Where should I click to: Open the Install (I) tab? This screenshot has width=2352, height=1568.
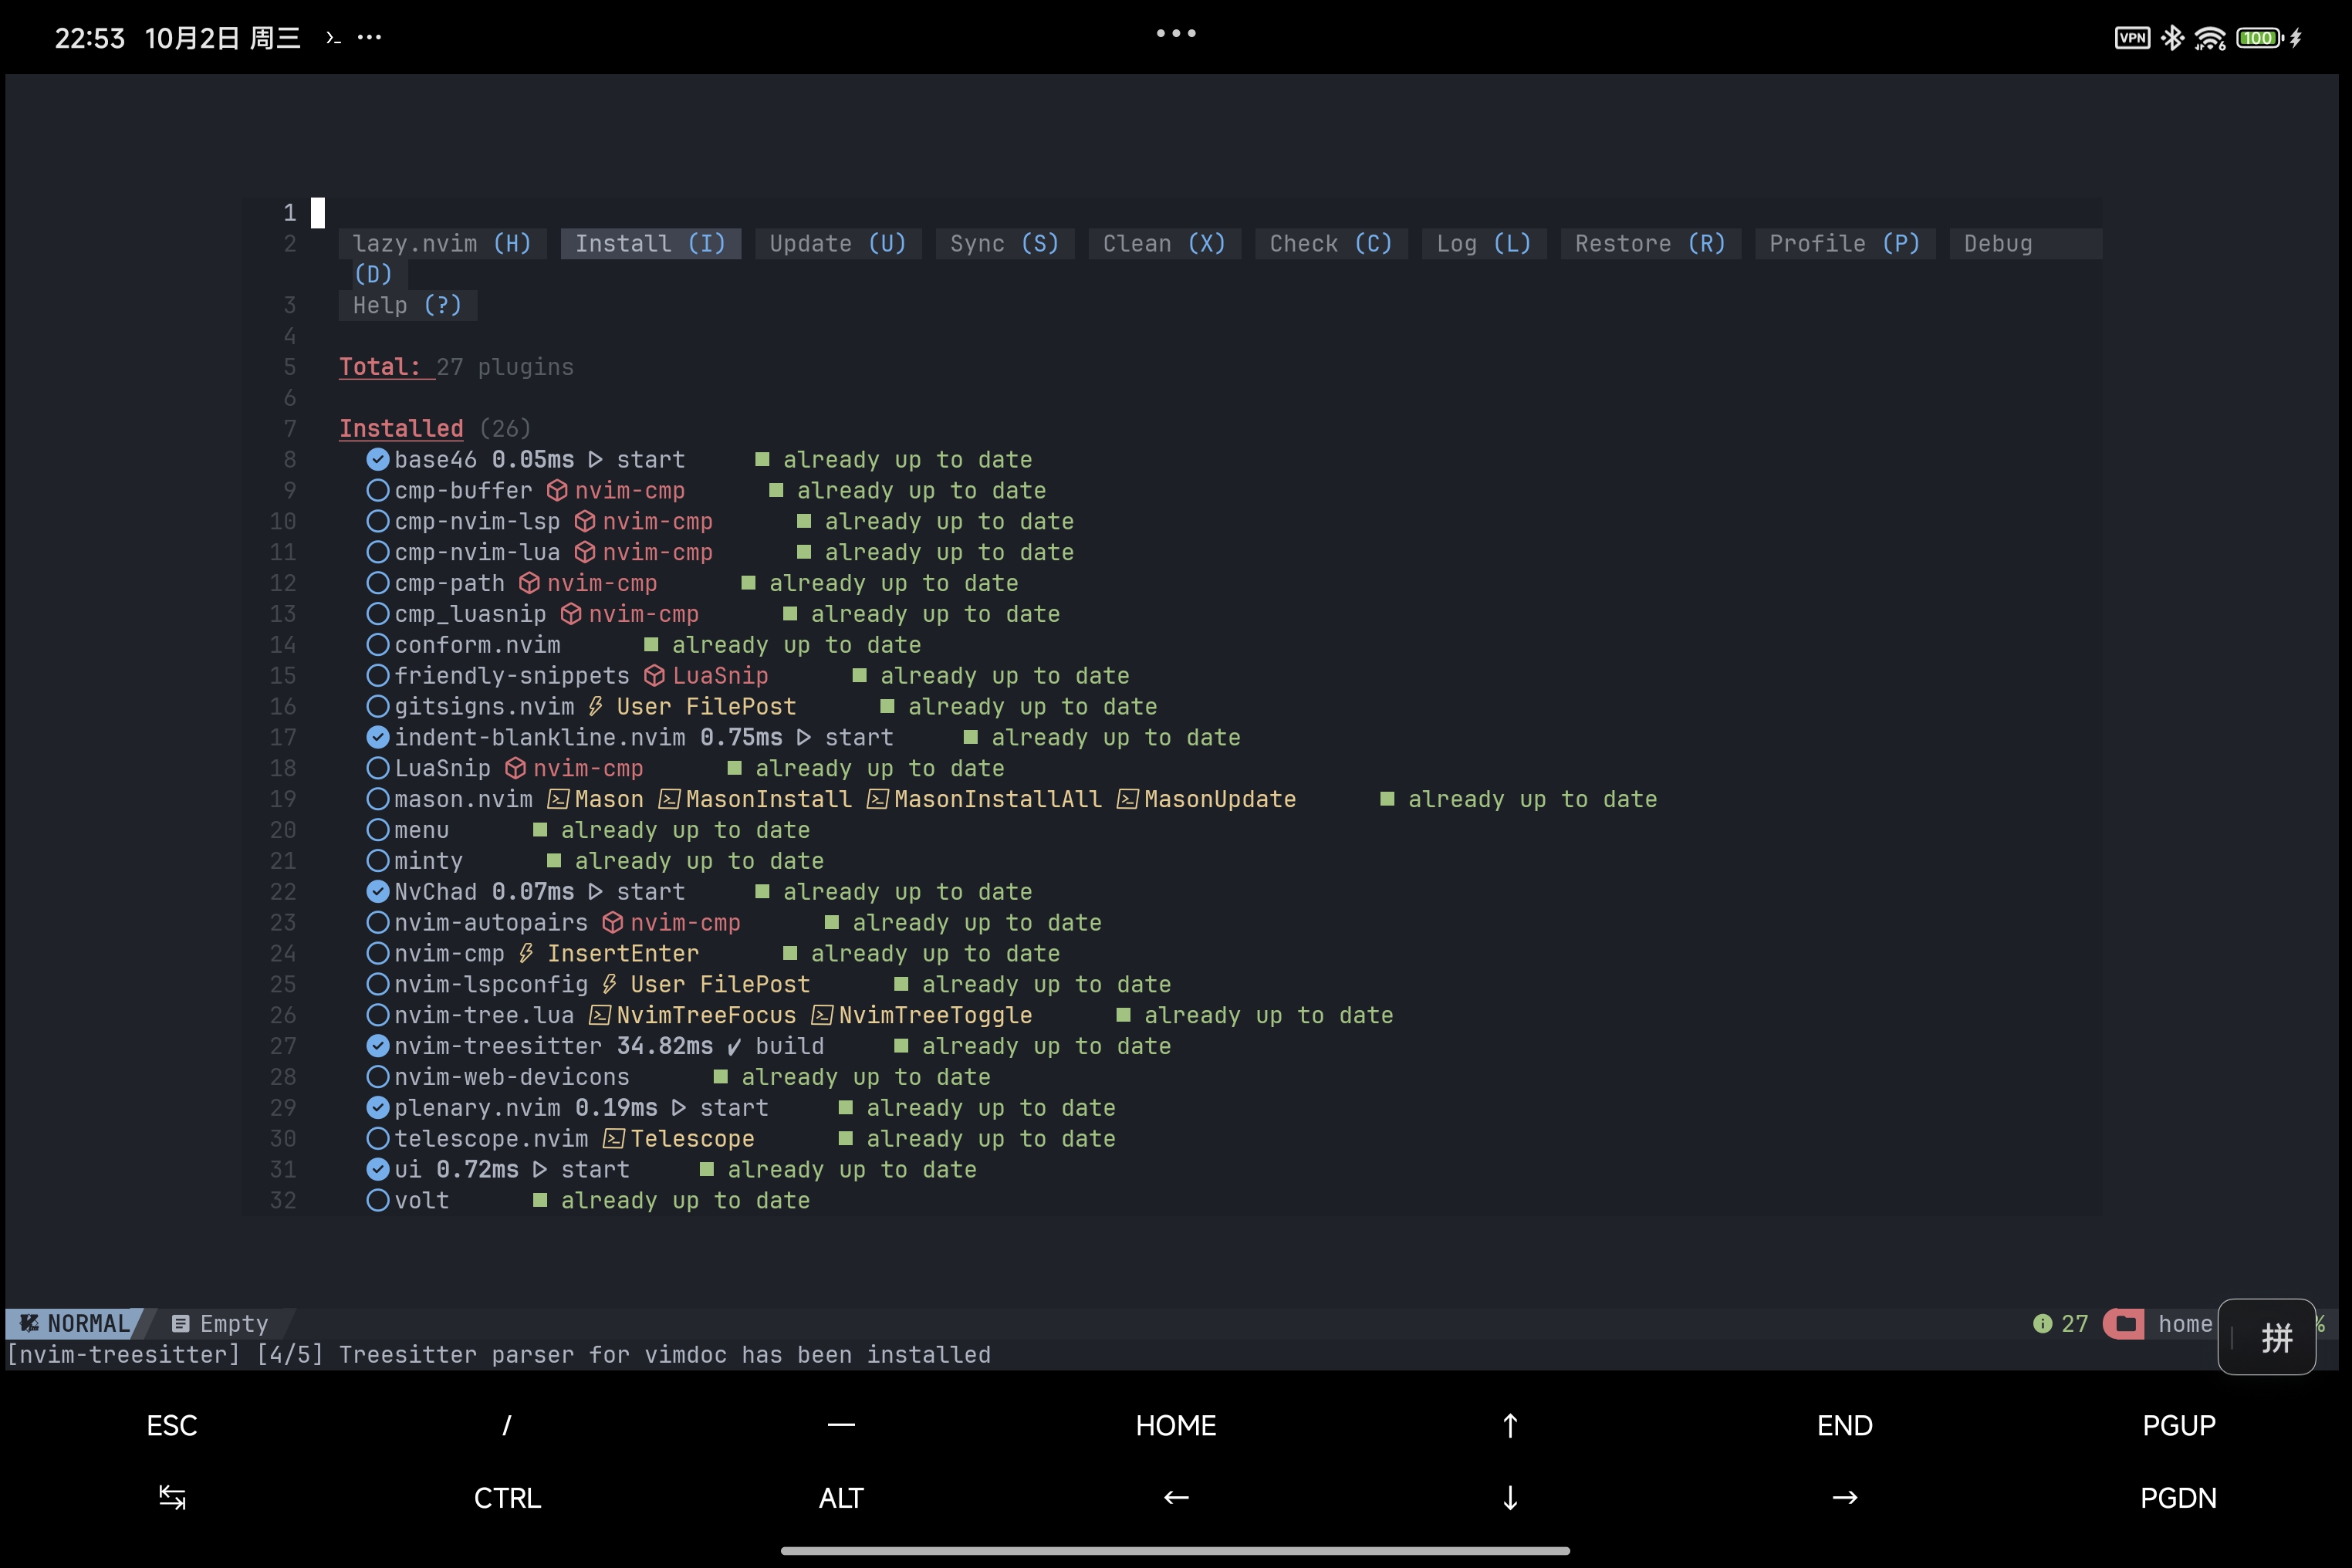[x=650, y=243]
